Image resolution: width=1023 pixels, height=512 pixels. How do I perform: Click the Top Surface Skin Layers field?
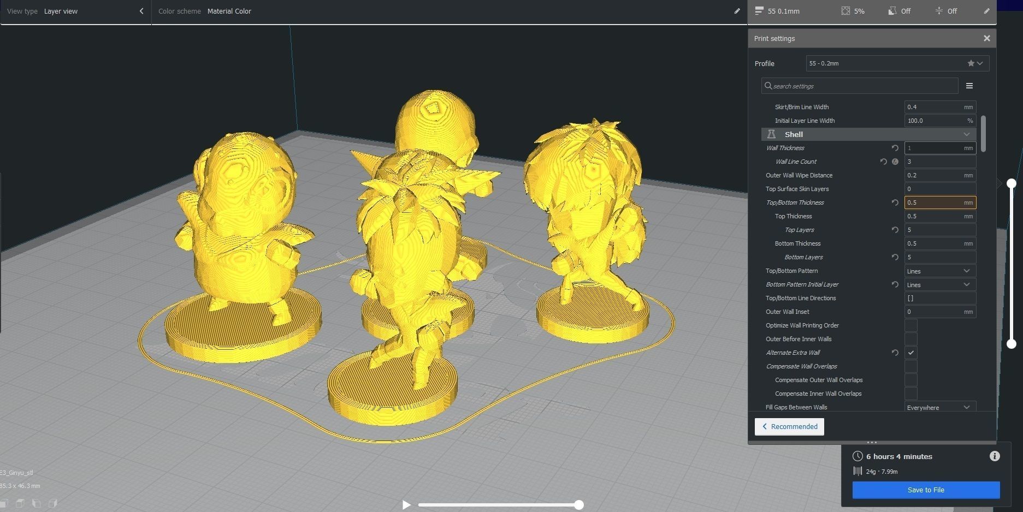coord(940,189)
